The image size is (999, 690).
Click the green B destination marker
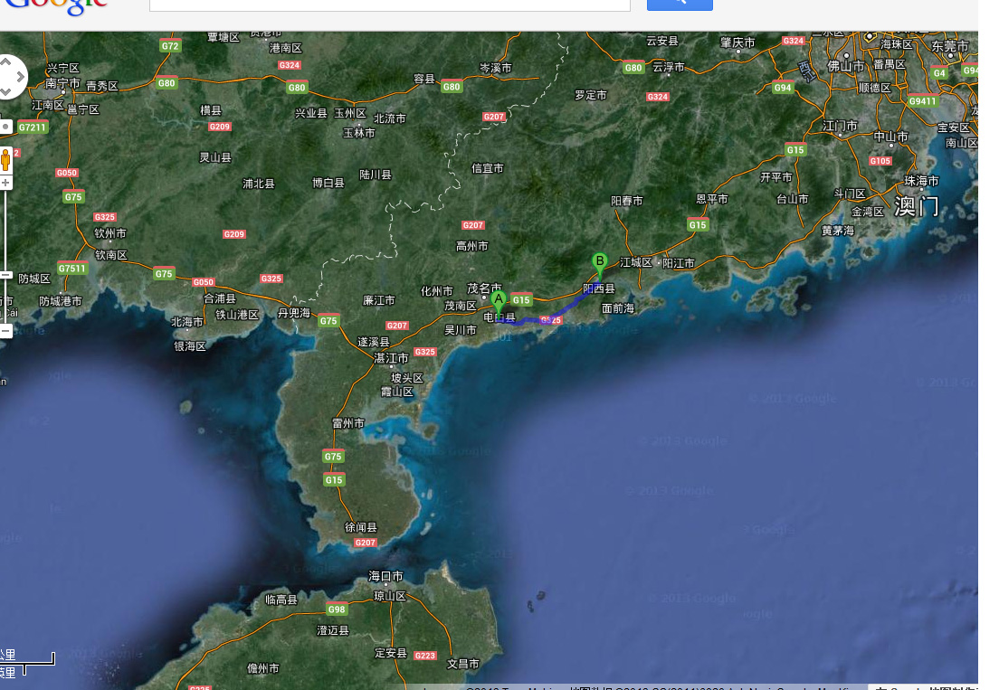pos(599,263)
